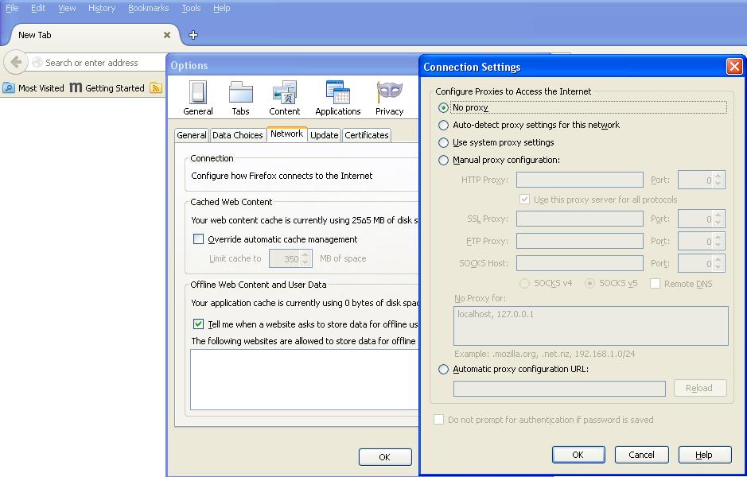
Task: Click the offline websites list box
Action: point(304,379)
